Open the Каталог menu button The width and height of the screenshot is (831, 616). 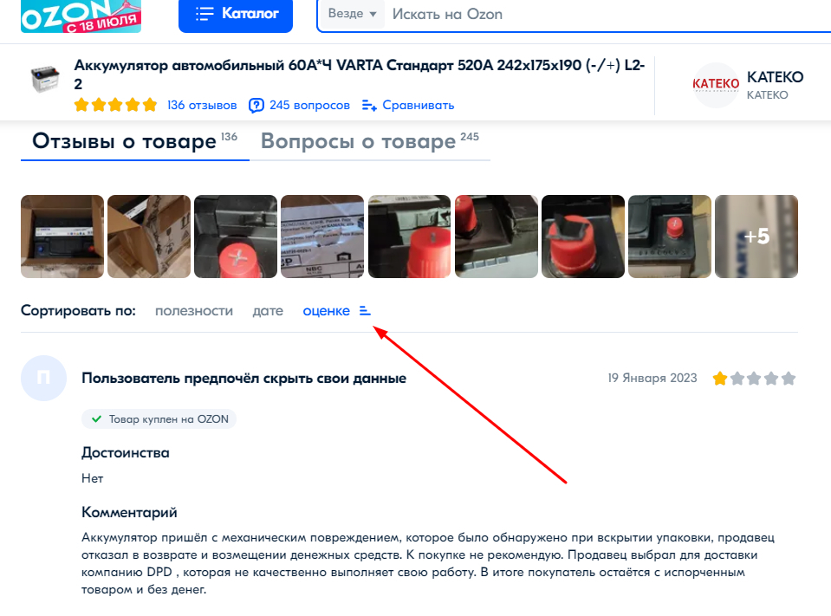point(236,16)
